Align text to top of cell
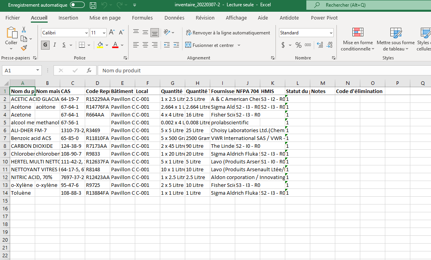The image size is (431, 260). coord(136,32)
